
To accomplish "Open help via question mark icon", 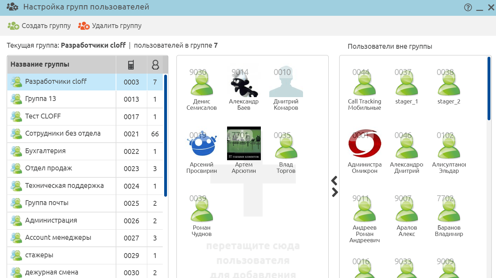I will coord(468,7).
